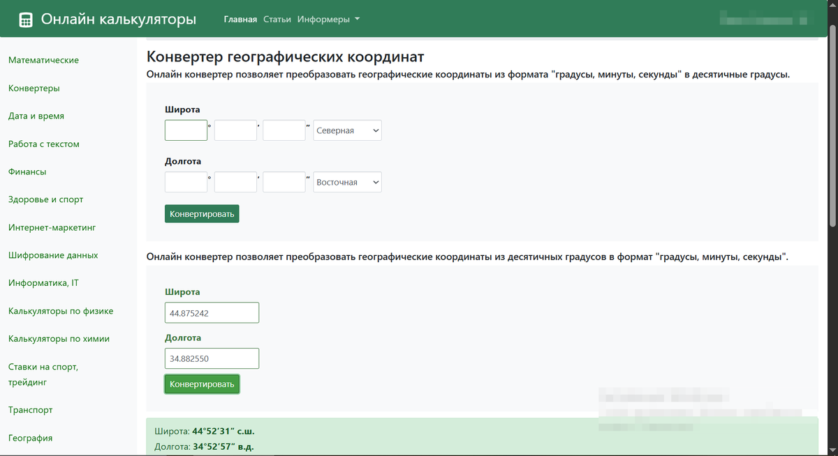
Task: Click the decimal Широта field with 44.875242
Action: (x=212, y=313)
